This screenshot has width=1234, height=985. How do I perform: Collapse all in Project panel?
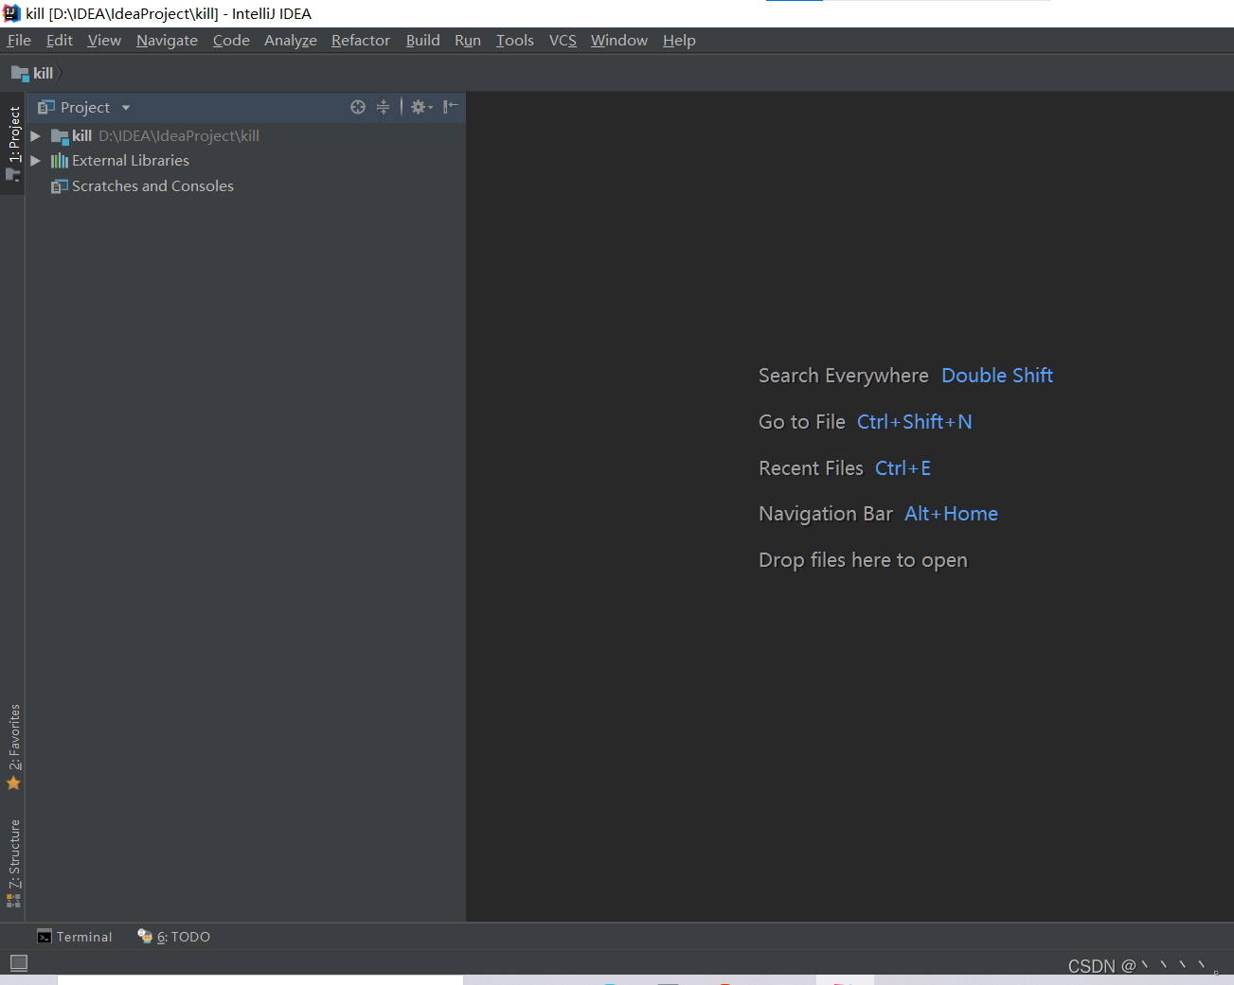pyautogui.click(x=383, y=107)
